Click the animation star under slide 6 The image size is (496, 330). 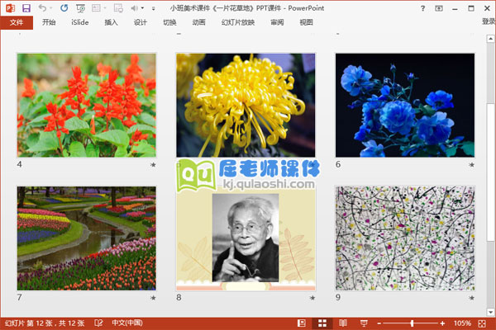tap(471, 164)
